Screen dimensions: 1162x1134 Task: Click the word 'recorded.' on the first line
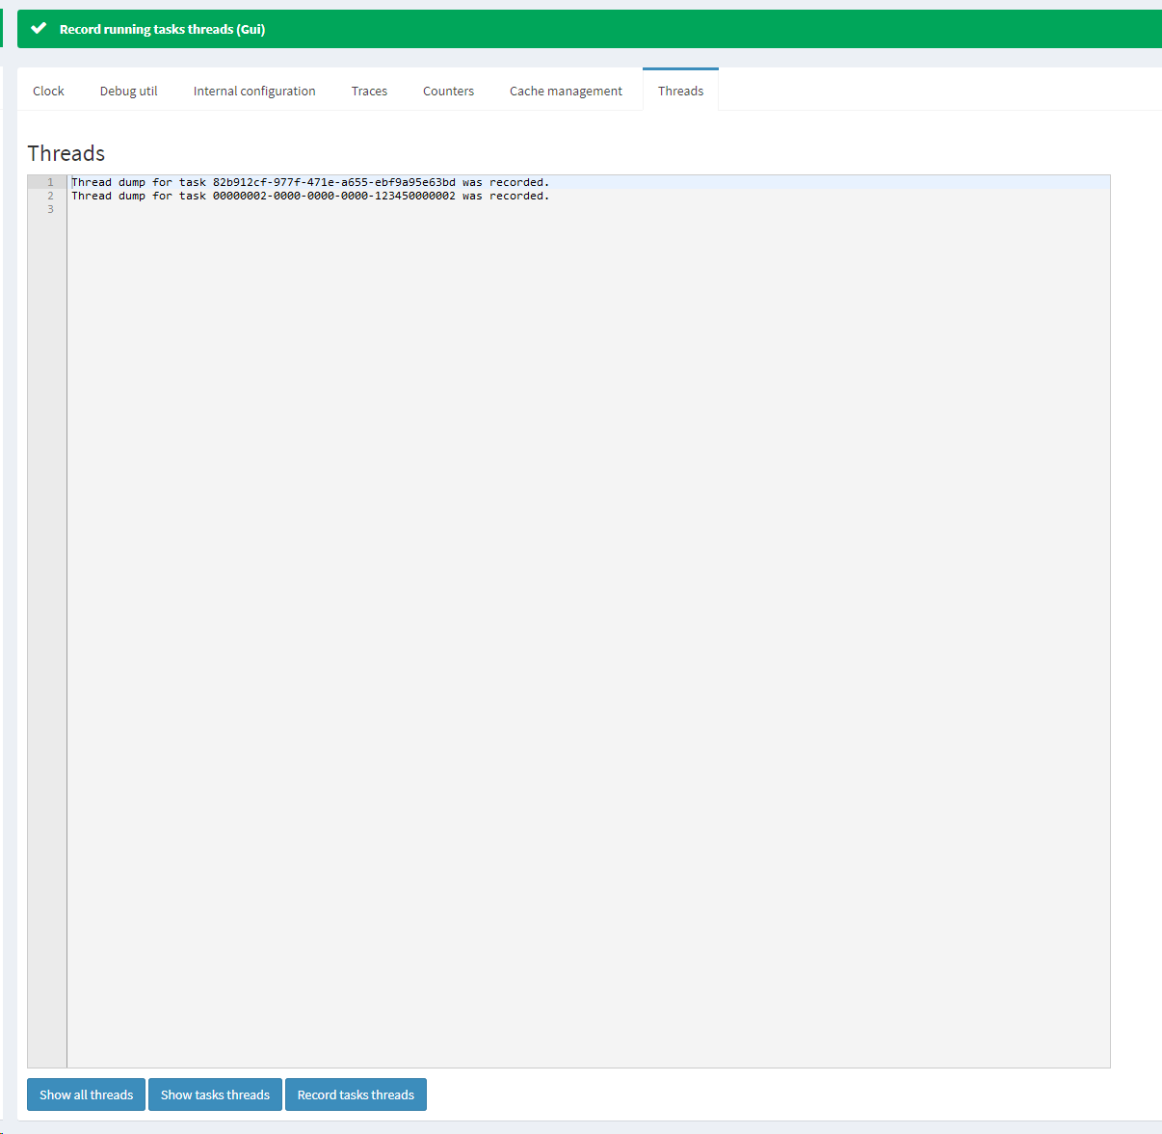[x=518, y=182]
